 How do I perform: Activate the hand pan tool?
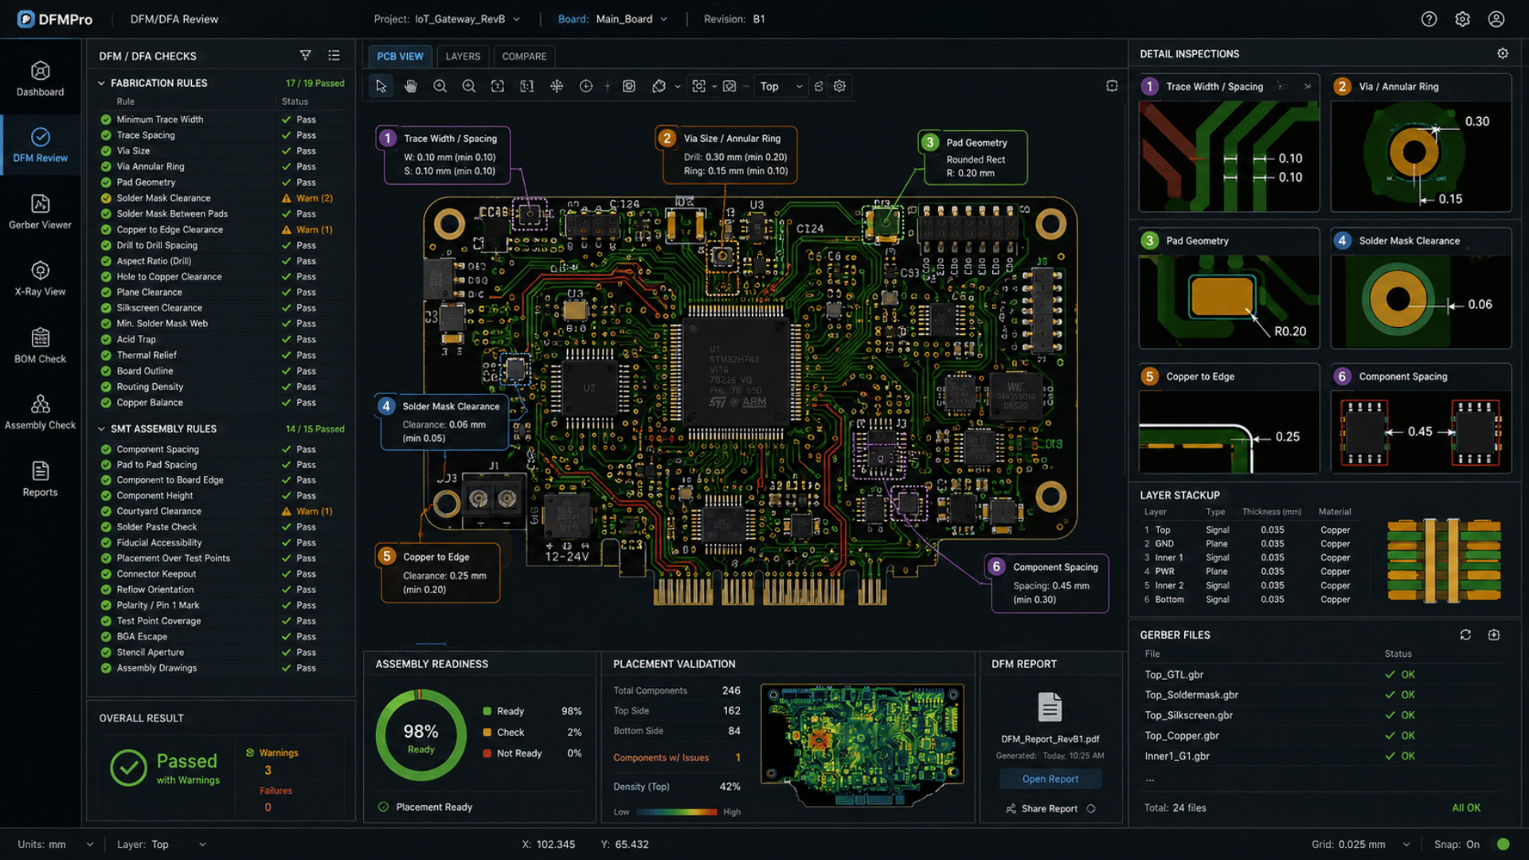(x=410, y=86)
